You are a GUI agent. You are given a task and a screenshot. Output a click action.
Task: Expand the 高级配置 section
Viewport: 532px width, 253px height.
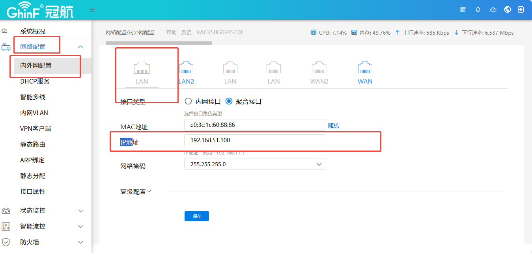point(136,192)
